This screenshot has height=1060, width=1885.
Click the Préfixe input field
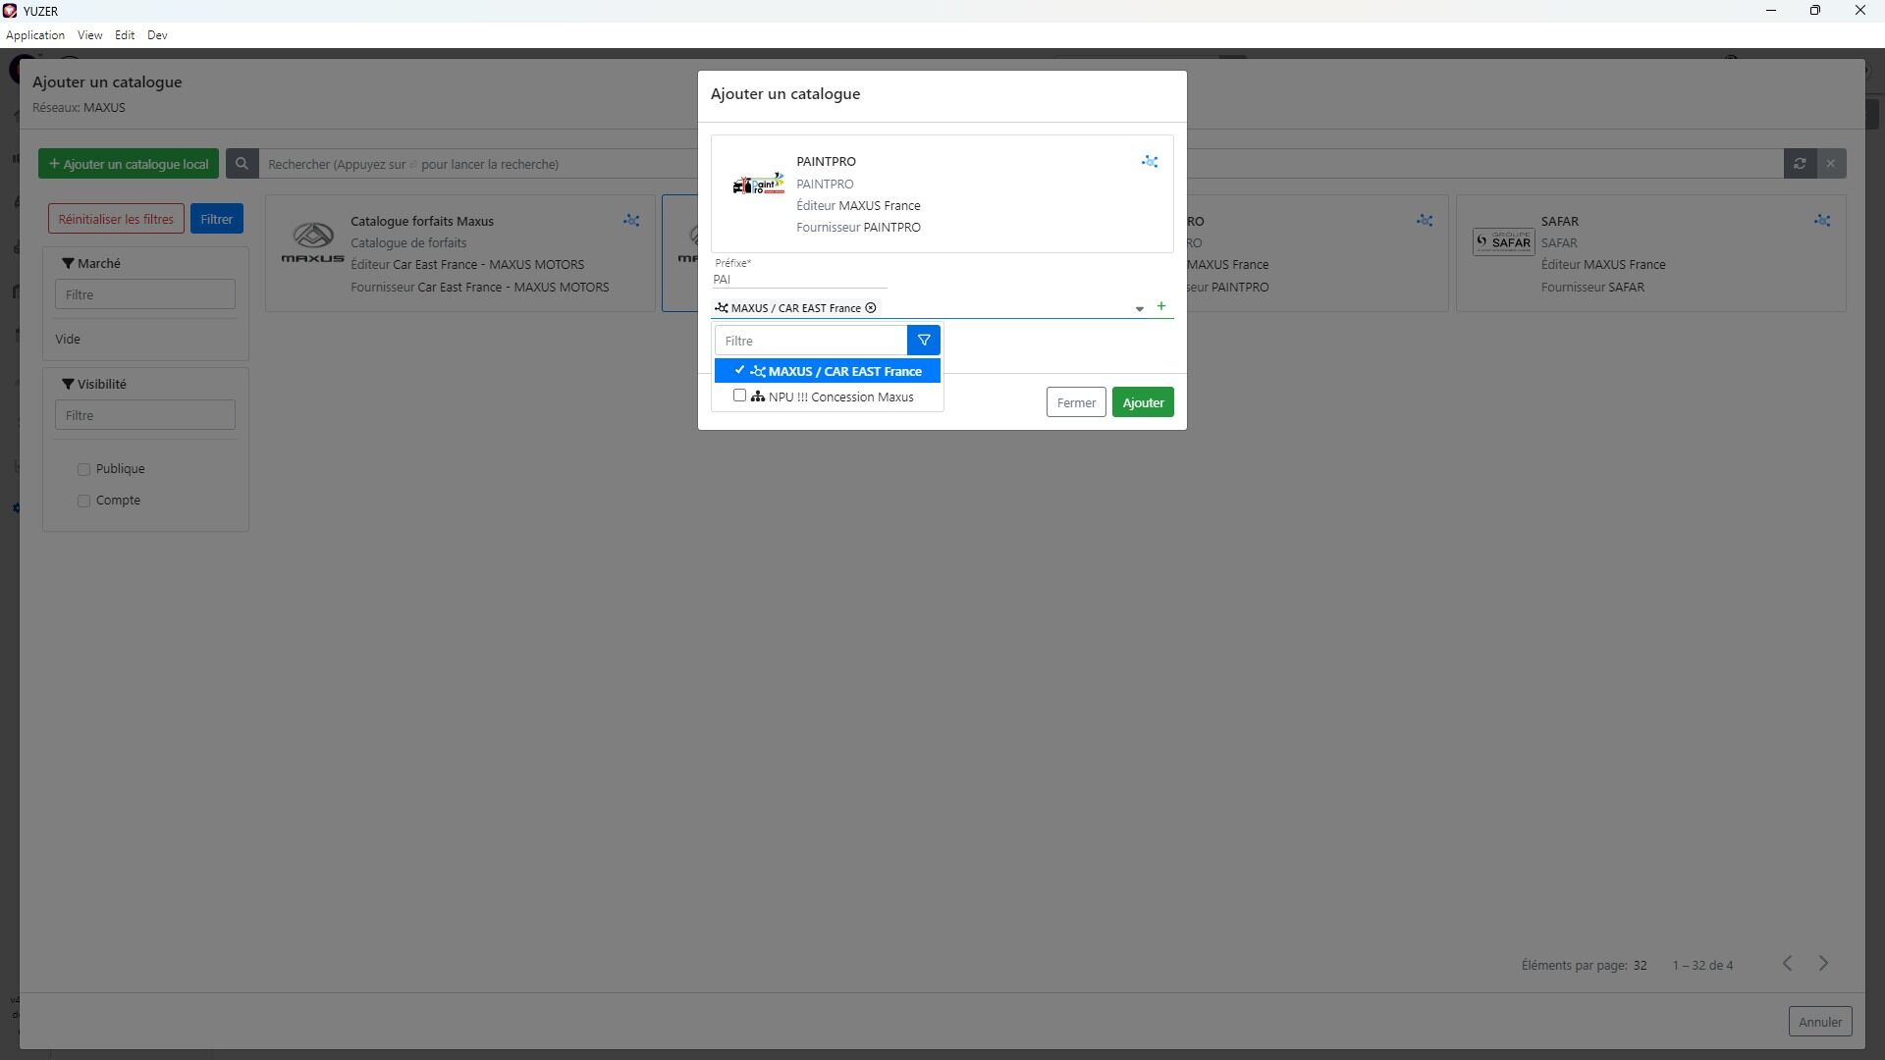[799, 280]
